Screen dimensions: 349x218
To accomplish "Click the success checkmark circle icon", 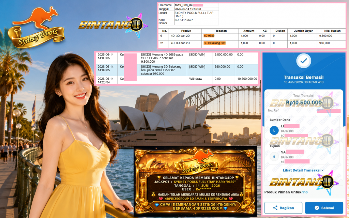I will click(x=304, y=61).
